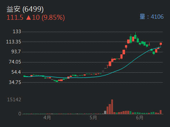
Task: Click the current price 111.5
Action: coord(15,18)
